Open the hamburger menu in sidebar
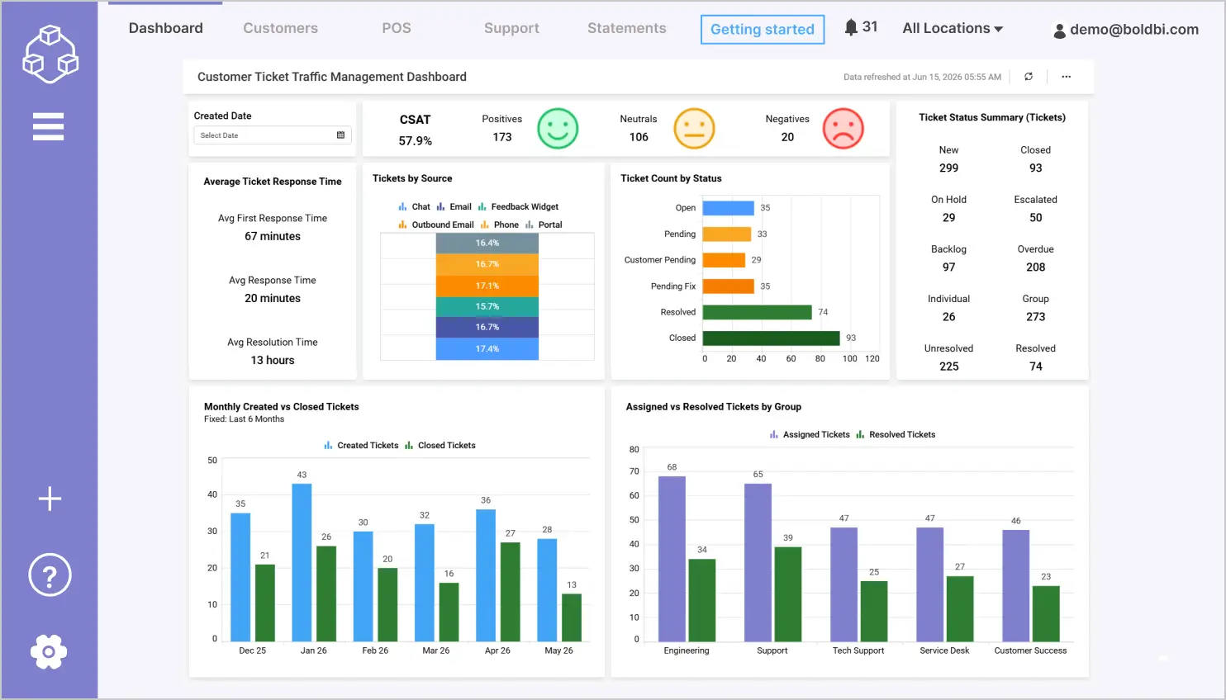This screenshot has width=1226, height=700. 48,127
